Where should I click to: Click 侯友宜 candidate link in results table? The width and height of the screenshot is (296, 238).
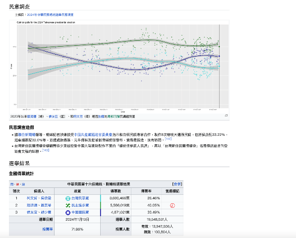(32, 212)
